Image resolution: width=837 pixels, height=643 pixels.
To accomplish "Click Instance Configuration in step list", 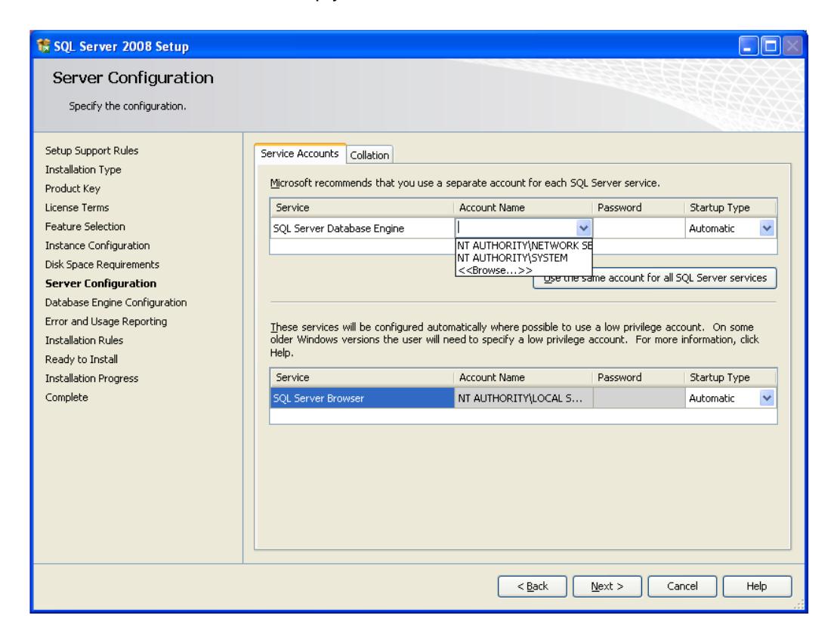I will point(97,246).
